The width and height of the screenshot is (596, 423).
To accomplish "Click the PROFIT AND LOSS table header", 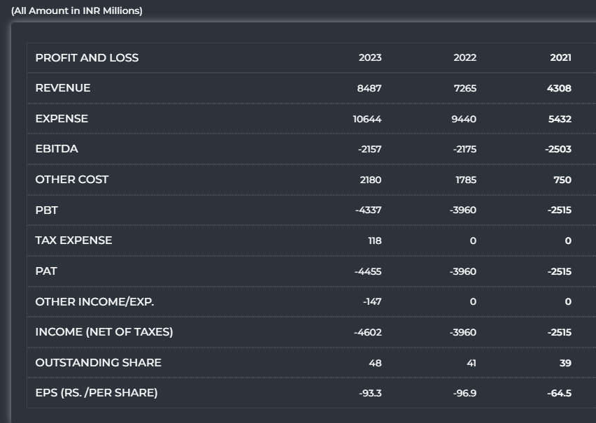I will 87,58.
